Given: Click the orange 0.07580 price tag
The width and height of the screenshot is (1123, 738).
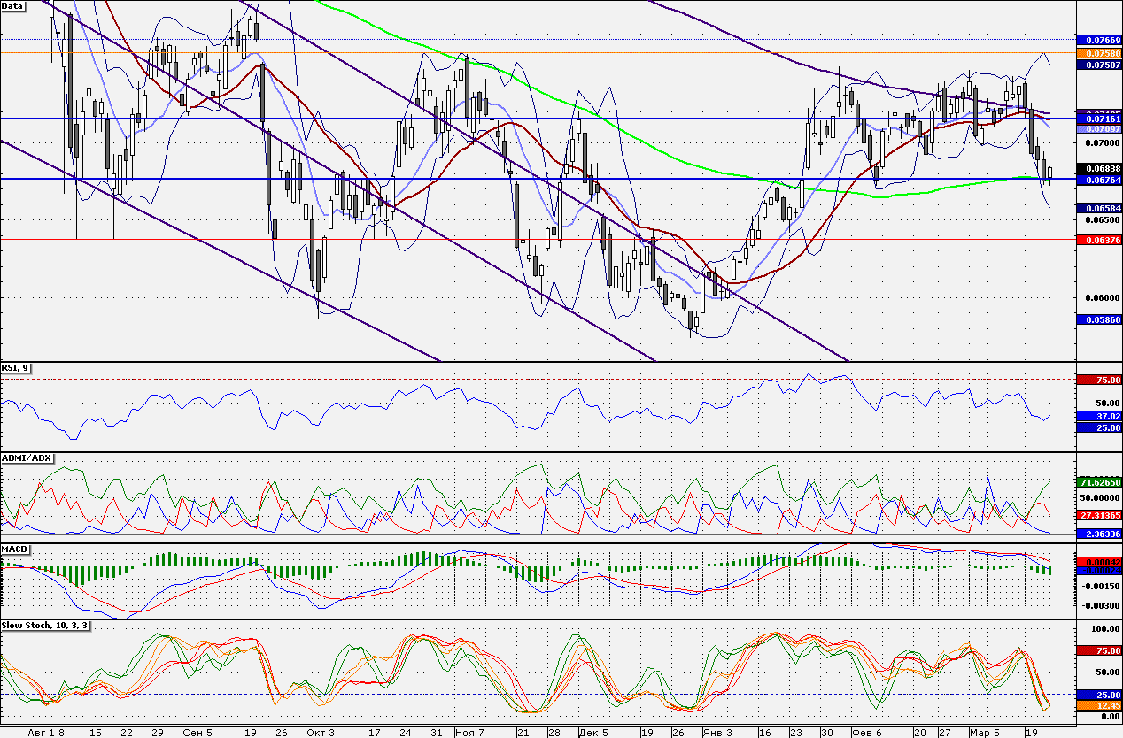Looking at the screenshot, I should click(1098, 52).
